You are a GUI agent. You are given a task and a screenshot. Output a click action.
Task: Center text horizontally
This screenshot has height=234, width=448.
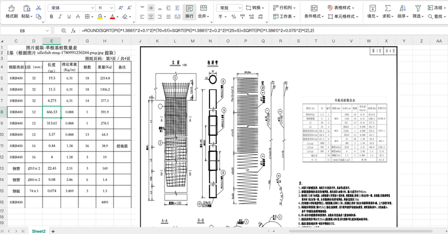(x=151, y=17)
